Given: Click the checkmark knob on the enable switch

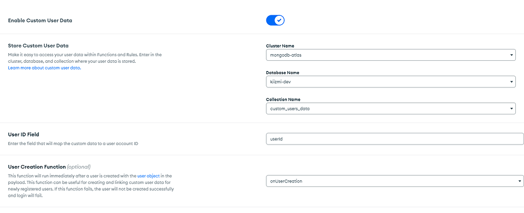Looking at the screenshot, I should 279,20.
